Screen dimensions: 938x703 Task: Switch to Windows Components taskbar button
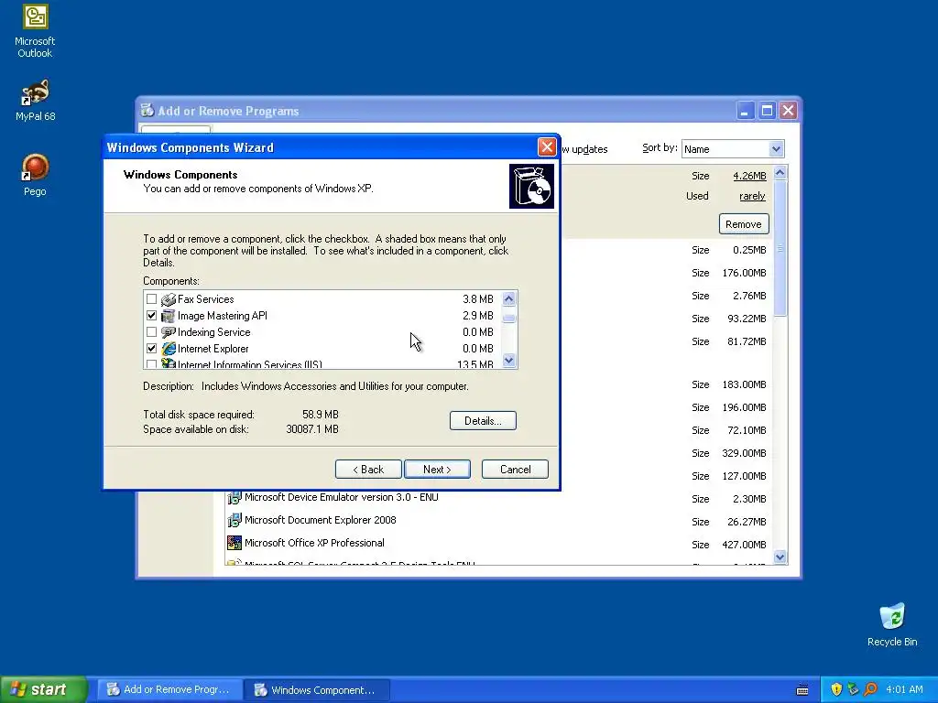tap(317, 689)
